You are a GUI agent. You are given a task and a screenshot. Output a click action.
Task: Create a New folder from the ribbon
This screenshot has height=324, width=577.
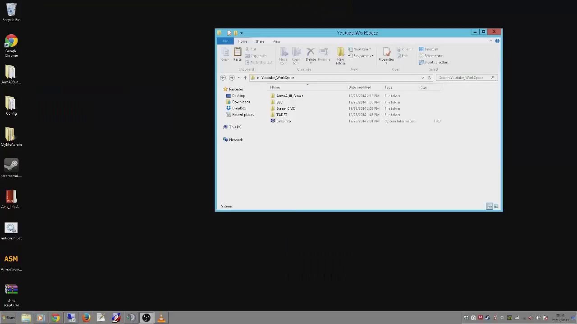coord(340,56)
